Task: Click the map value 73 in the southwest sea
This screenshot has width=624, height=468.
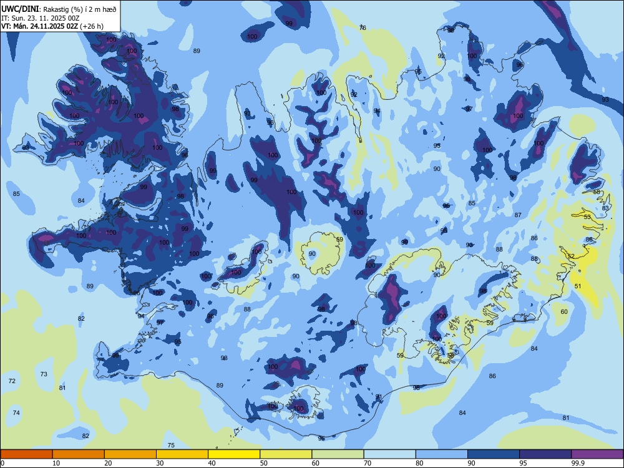Action: coord(44,374)
